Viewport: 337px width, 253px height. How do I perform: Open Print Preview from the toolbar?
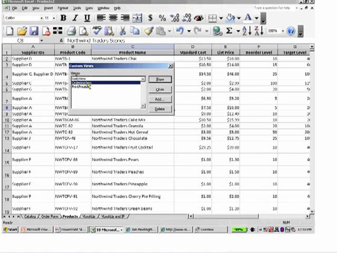pos(83,31)
